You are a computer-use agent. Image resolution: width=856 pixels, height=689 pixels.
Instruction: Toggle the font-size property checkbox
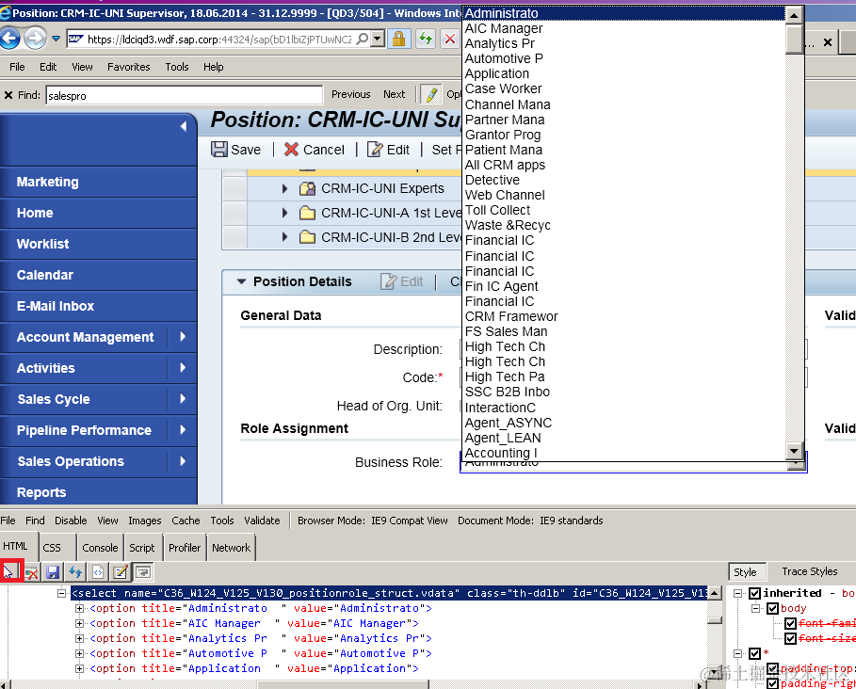click(790, 638)
